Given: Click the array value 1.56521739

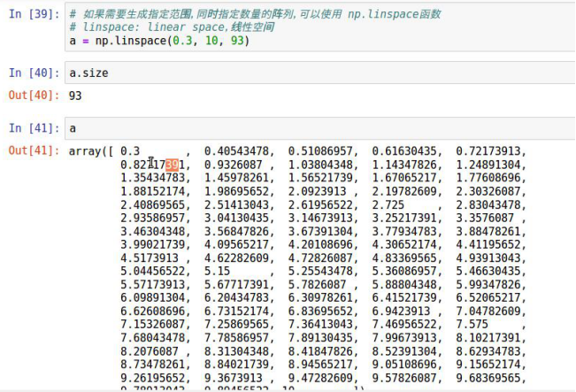Looking at the screenshot, I should tap(320, 178).
